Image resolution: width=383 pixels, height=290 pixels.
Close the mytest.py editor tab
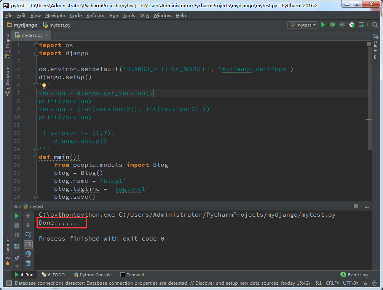tap(47, 35)
